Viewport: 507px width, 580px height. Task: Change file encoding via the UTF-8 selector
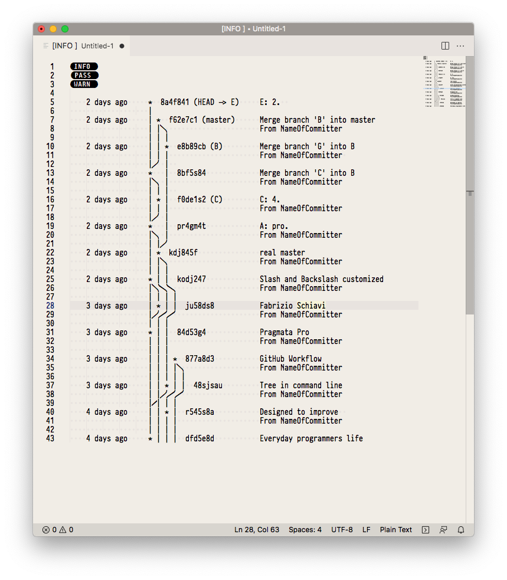pyautogui.click(x=342, y=529)
